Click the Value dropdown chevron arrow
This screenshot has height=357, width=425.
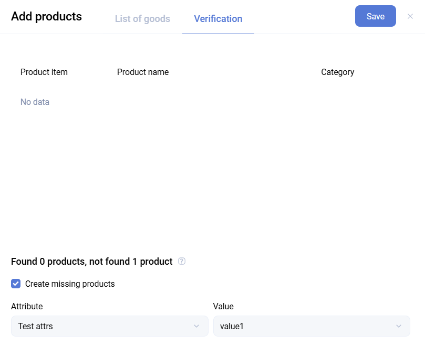point(398,326)
